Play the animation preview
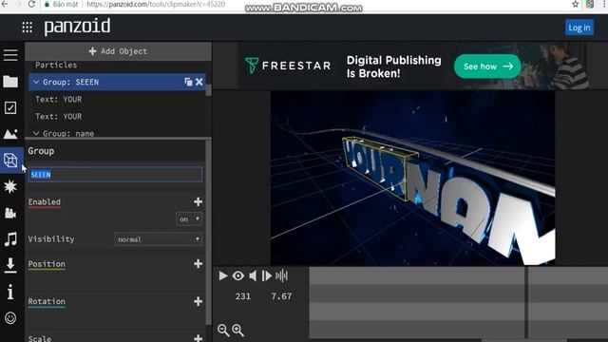This screenshot has height=342, width=608. tap(223, 275)
